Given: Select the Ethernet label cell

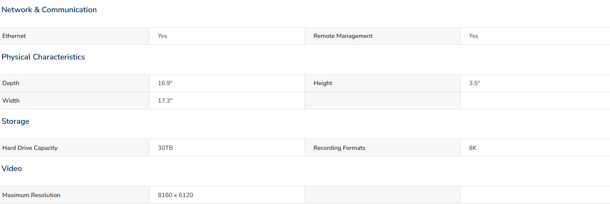Looking at the screenshot, I should (74, 36).
